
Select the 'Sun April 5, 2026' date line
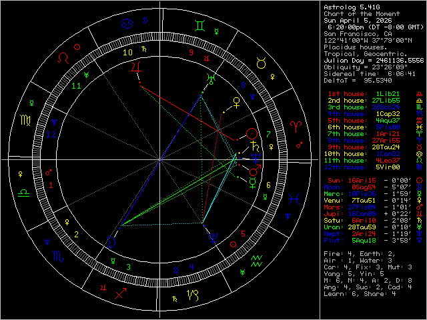pos(358,21)
